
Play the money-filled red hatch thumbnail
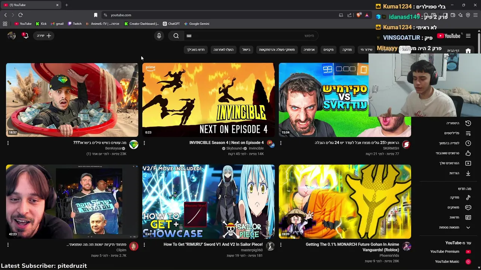point(72,100)
